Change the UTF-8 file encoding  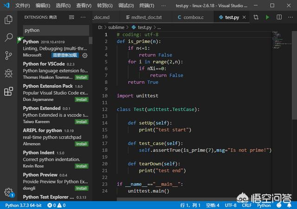[231, 205]
